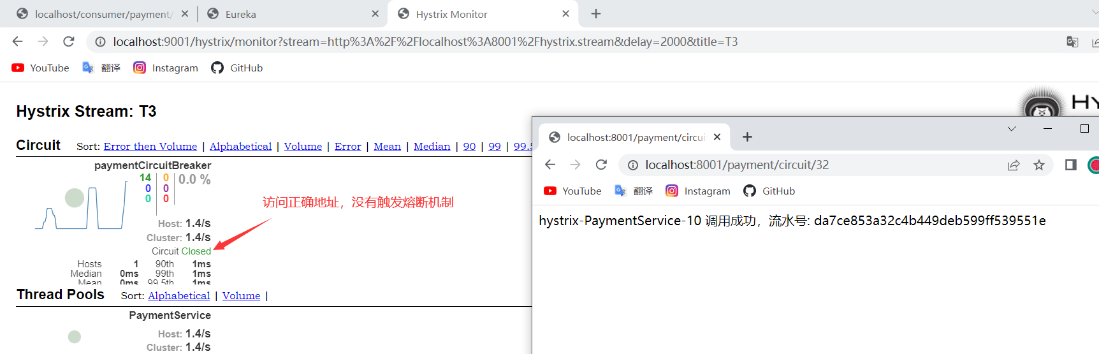Click the Circuit Closed status text
This screenshot has width=1099, height=354.
(x=181, y=251)
